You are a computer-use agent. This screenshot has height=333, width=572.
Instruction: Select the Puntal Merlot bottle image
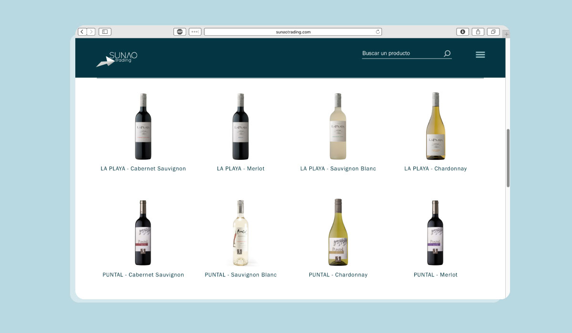435,233
